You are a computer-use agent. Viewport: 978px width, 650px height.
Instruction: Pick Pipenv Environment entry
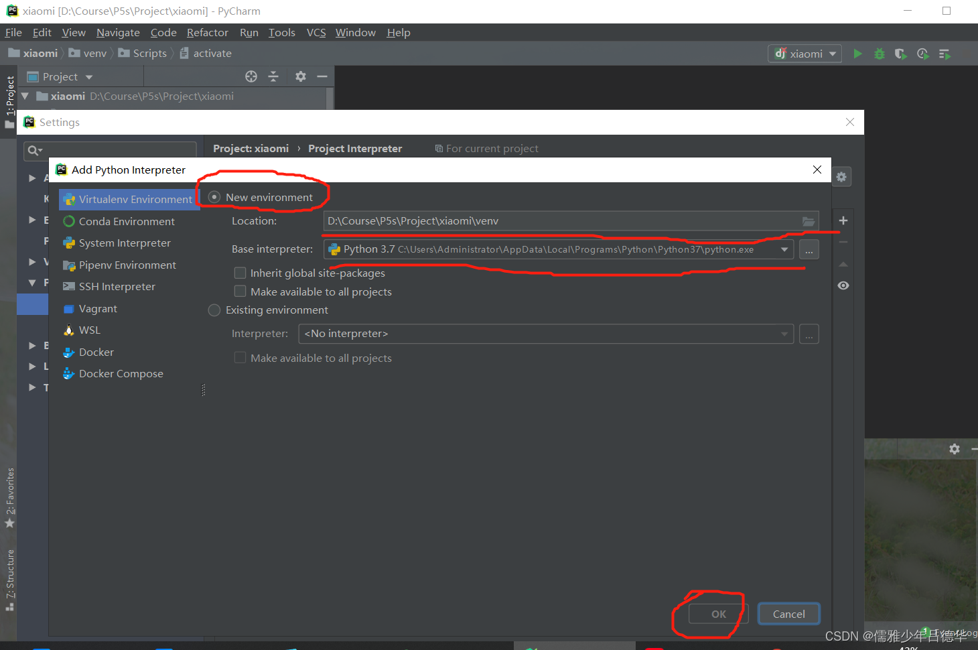[119, 265]
